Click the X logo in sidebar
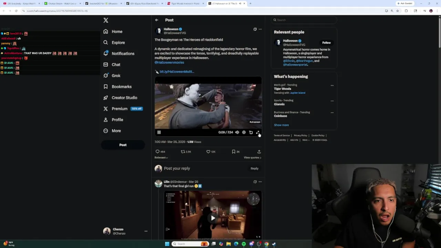Screen dimensions: 441x248 pyautogui.click(x=106, y=20)
